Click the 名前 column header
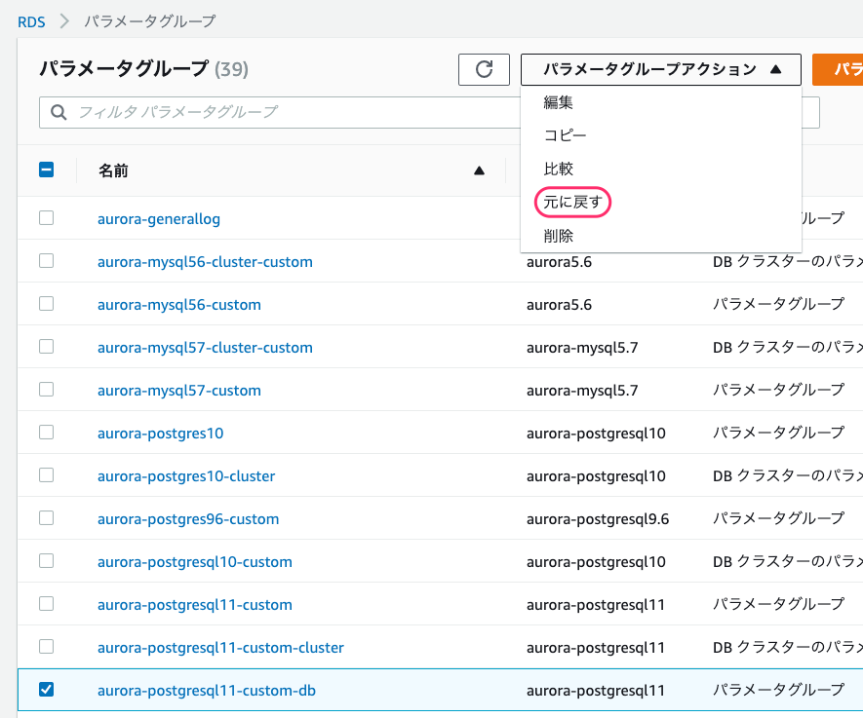 coord(113,171)
